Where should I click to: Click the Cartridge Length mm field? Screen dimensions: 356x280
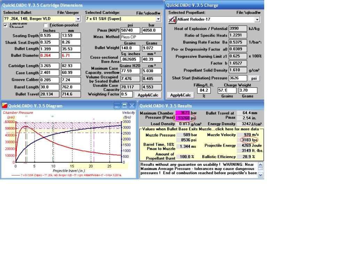point(71,66)
